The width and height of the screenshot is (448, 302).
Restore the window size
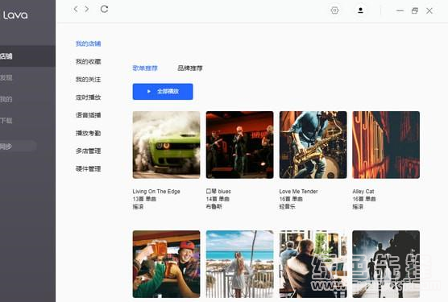tap(415, 10)
